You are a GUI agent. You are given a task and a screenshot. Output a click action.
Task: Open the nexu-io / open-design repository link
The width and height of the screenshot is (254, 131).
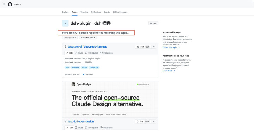pyautogui.click(x=81, y=121)
